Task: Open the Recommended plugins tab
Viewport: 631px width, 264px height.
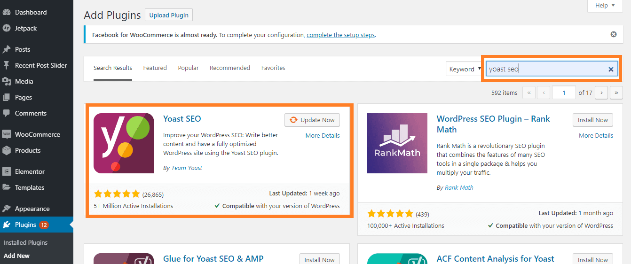Action: [230, 68]
